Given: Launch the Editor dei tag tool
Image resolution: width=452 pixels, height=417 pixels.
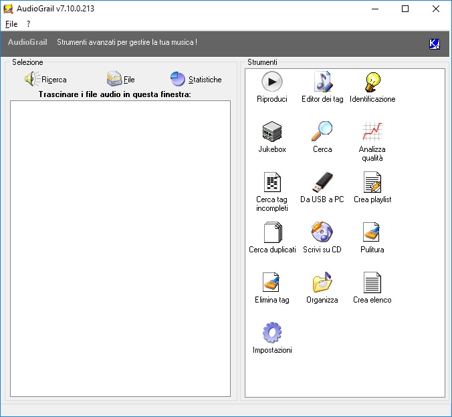Looking at the screenshot, I should (x=322, y=87).
